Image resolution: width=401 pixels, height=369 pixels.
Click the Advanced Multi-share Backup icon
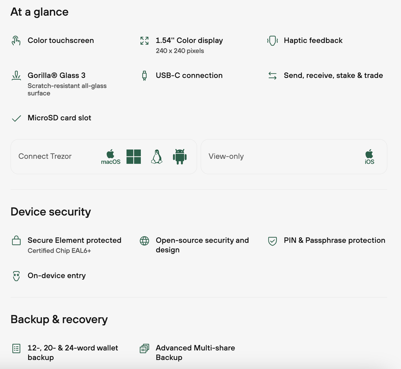[x=144, y=348]
